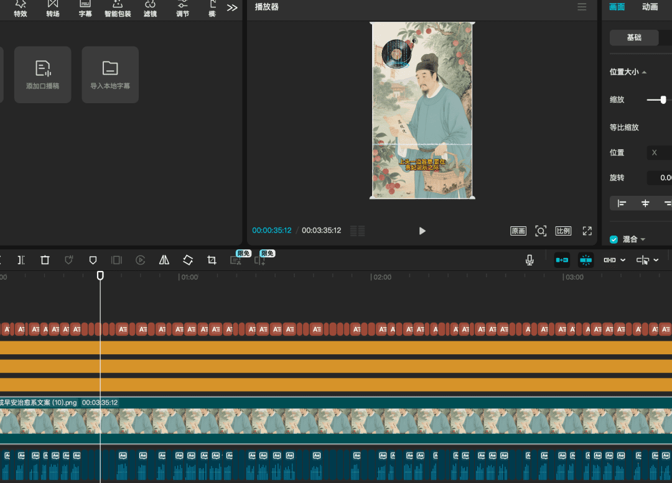Open the selection mode dropdown arrow
The height and width of the screenshot is (483, 672).
(656, 260)
